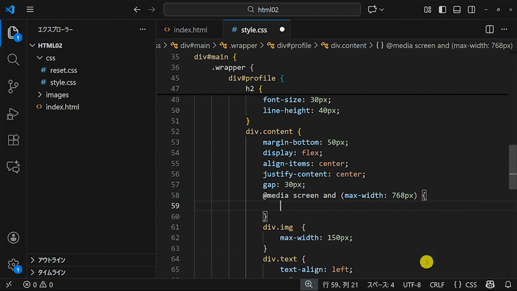Image resolution: width=517 pixels, height=291 pixels.
Task: Click the split editor right icon
Action: [489, 30]
